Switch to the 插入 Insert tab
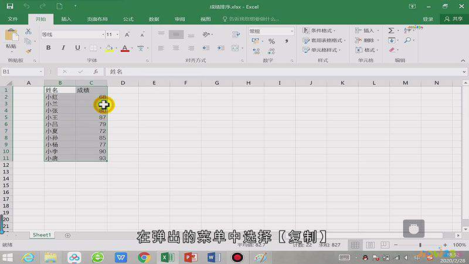The width and height of the screenshot is (469, 264). click(66, 19)
